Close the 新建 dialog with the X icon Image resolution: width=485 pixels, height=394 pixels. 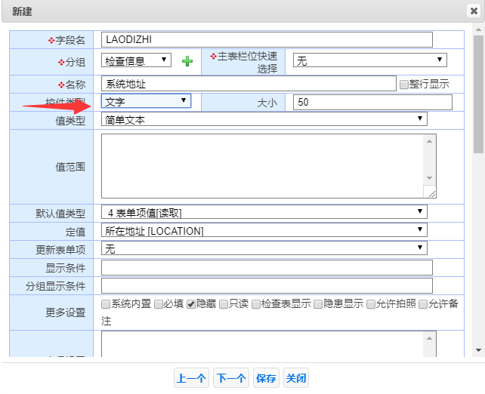[474, 11]
